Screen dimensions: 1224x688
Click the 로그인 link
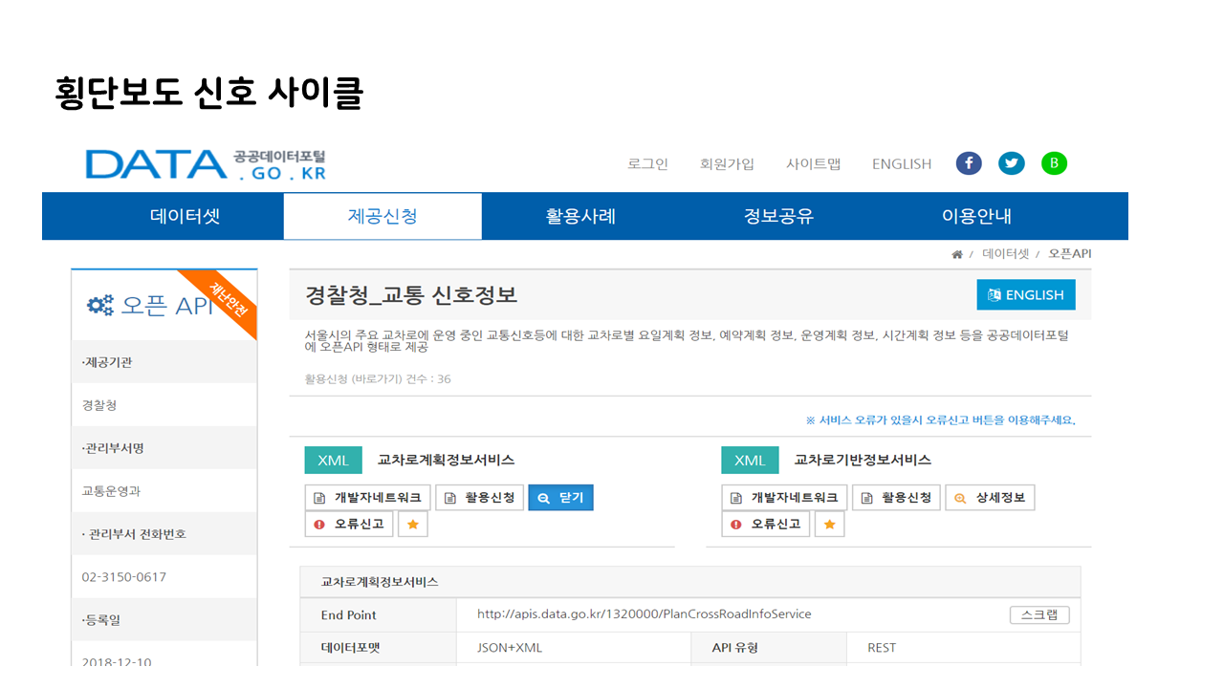click(647, 164)
